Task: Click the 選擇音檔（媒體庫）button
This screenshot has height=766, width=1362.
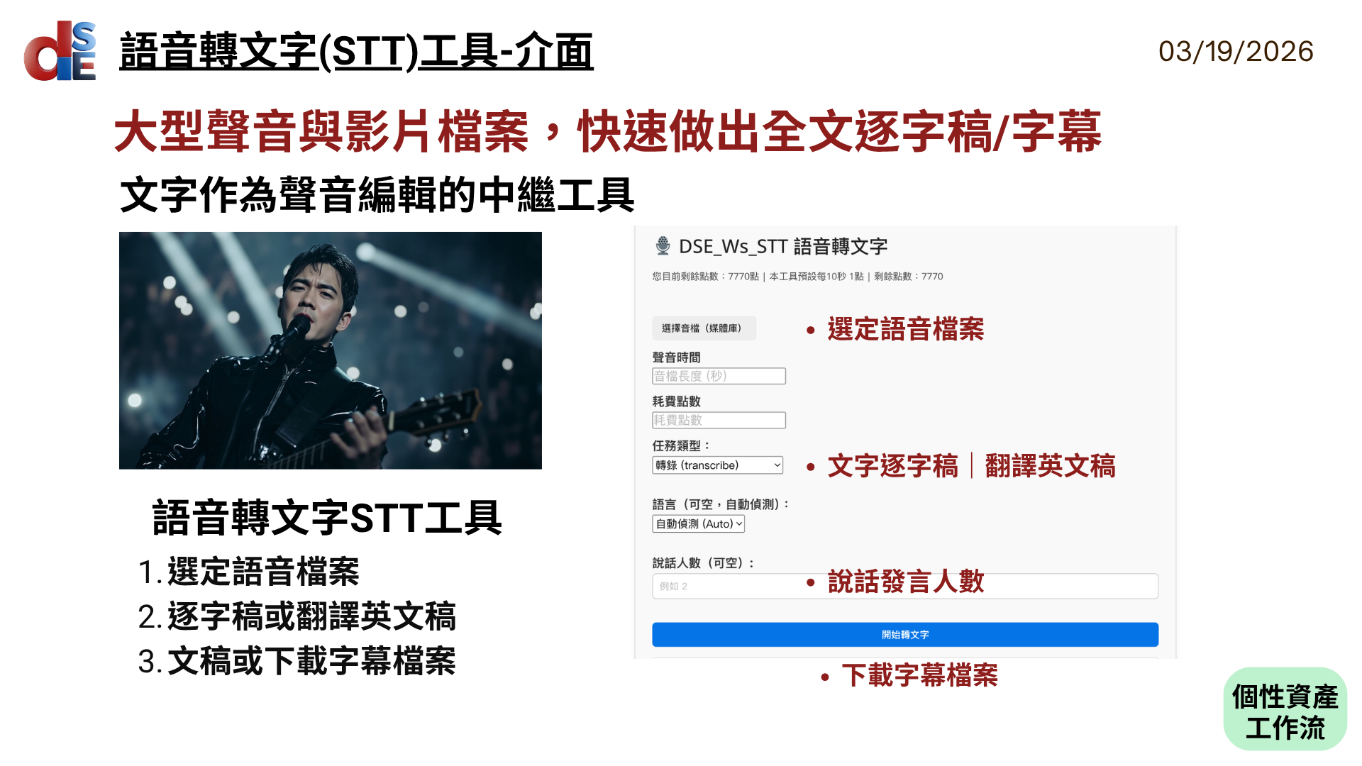Action: [704, 328]
